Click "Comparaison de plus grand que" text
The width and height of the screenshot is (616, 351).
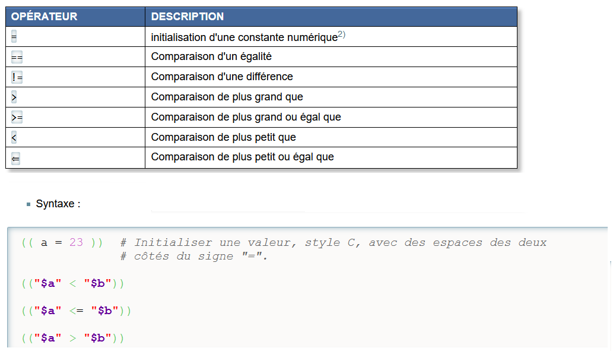pyautogui.click(x=227, y=97)
